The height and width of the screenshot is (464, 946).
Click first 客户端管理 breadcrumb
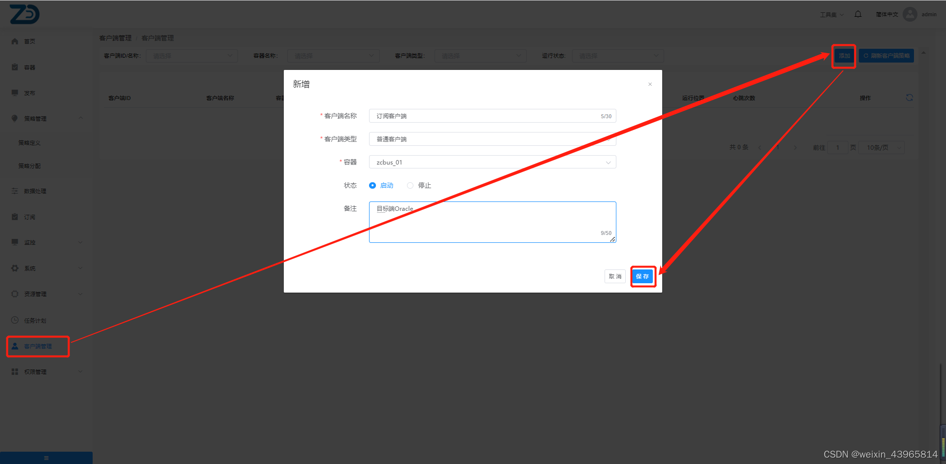pos(115,38)
